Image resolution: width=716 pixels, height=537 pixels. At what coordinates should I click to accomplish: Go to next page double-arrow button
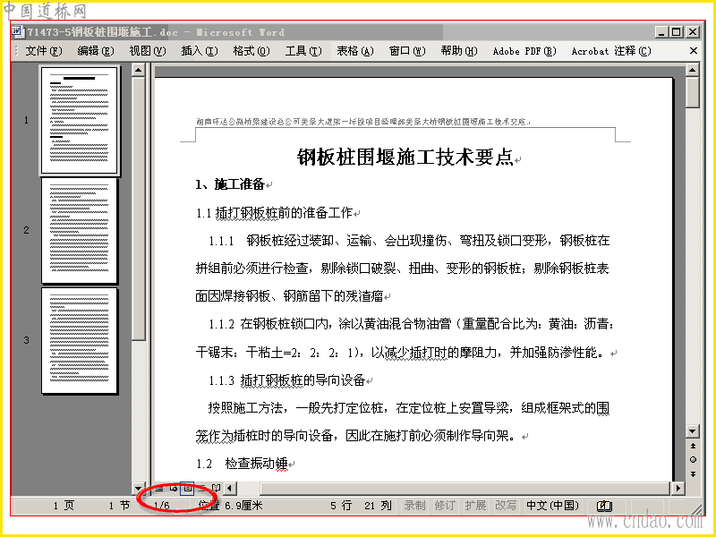click(x=693, y=473)
